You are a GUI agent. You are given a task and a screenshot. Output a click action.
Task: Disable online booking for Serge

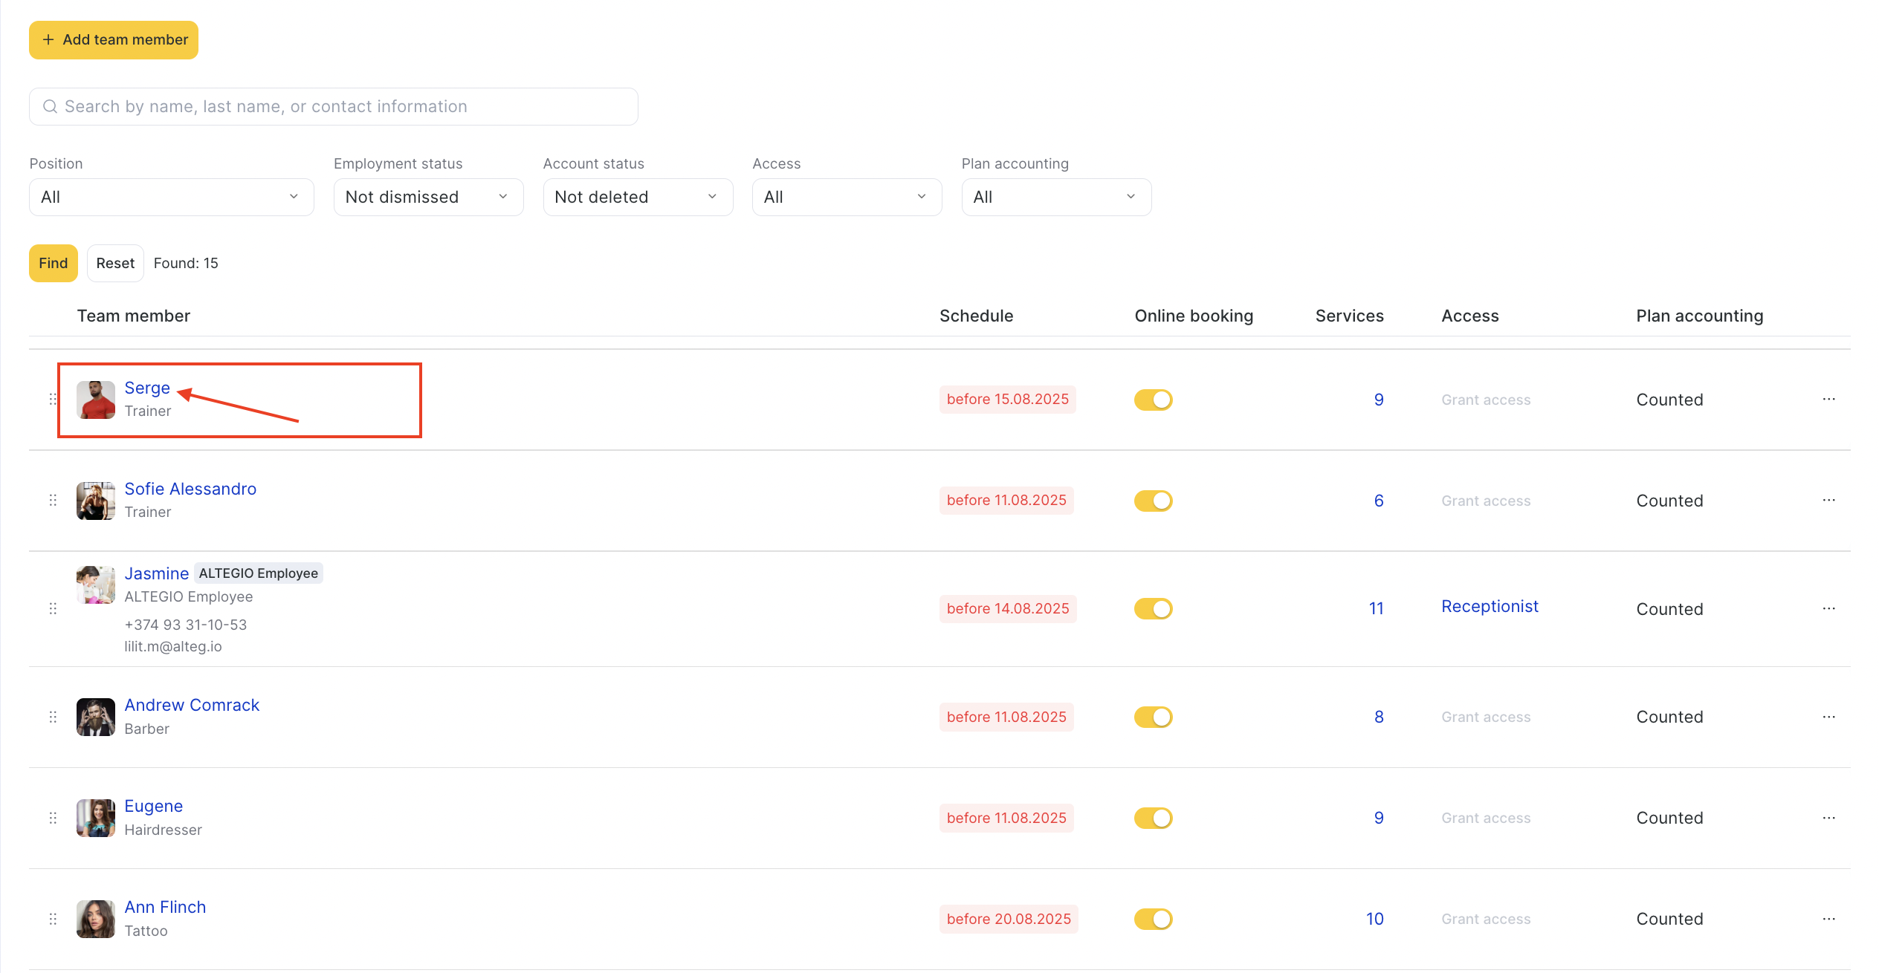[x=1153, y=400]
